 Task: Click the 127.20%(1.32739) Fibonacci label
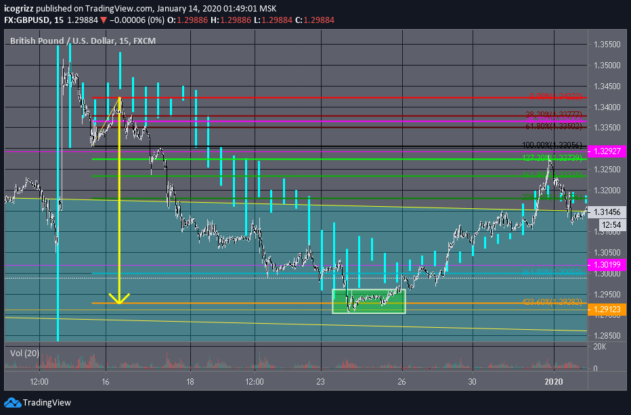552,158
